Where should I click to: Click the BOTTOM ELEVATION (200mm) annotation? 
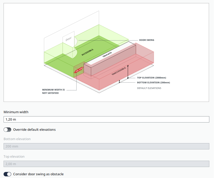[153, 82]
